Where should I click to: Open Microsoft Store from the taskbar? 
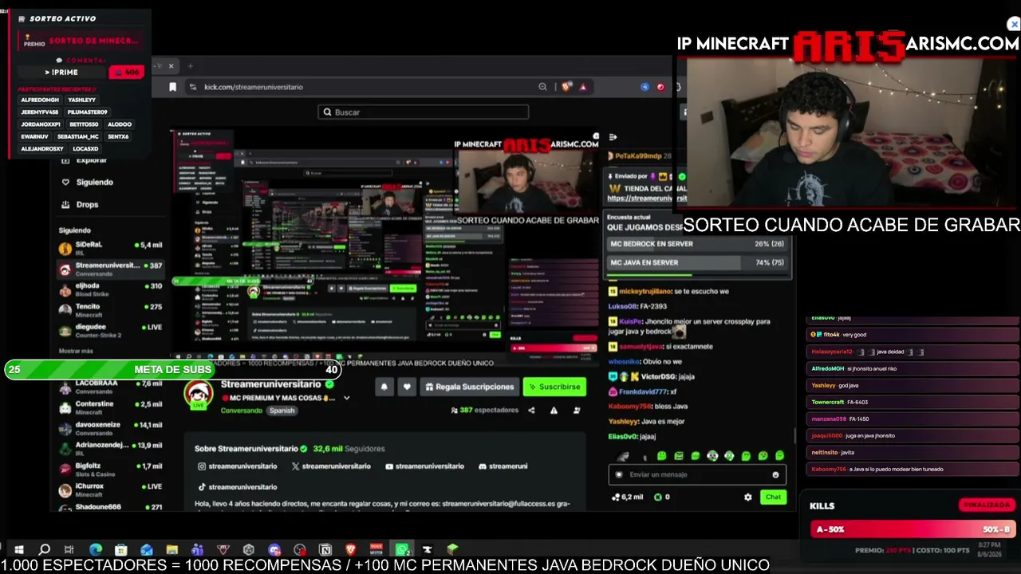tap(120, 549)
